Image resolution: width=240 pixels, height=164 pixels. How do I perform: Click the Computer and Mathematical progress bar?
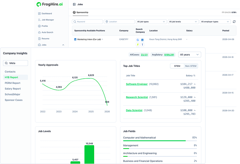[x=160, y=141]
